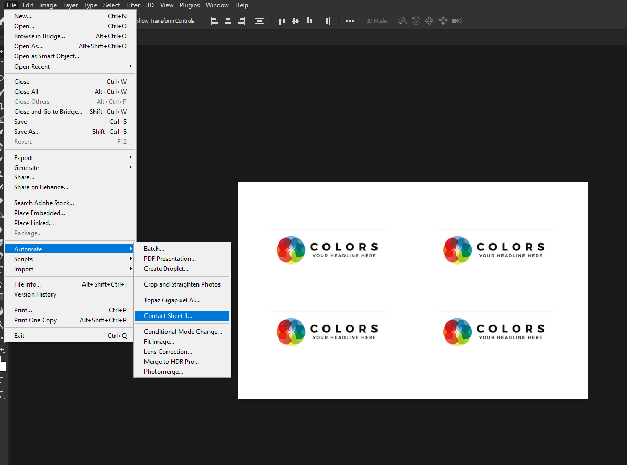Click the 3D rotate object icon
The image size is (627, 465).
402,21
